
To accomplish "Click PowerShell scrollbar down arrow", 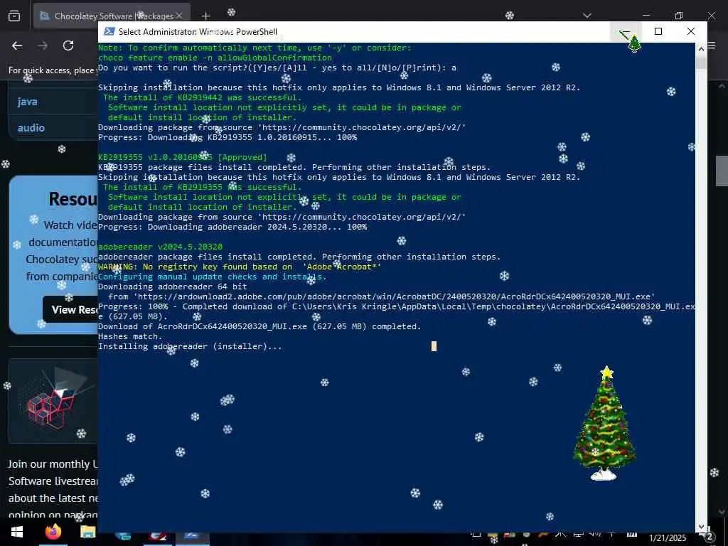I will click(701, 527).
